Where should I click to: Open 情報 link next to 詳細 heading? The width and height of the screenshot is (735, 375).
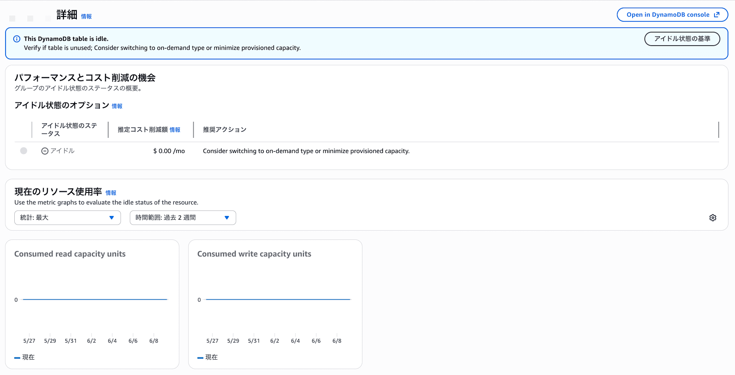coord(86,17)
